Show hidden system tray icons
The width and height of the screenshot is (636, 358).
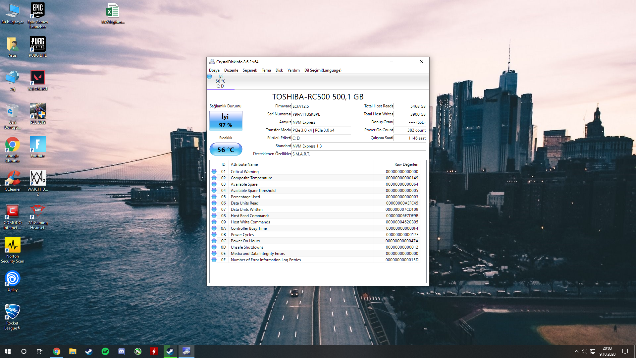(576, 351)
